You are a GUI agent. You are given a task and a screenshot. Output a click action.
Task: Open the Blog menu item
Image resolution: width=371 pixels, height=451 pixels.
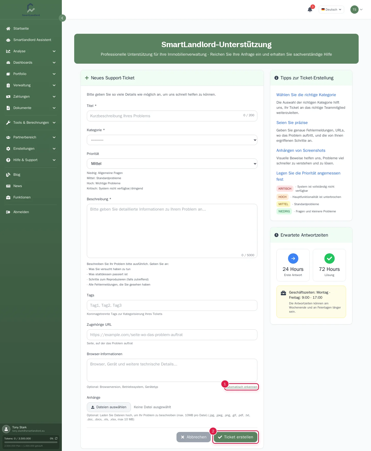31,175
